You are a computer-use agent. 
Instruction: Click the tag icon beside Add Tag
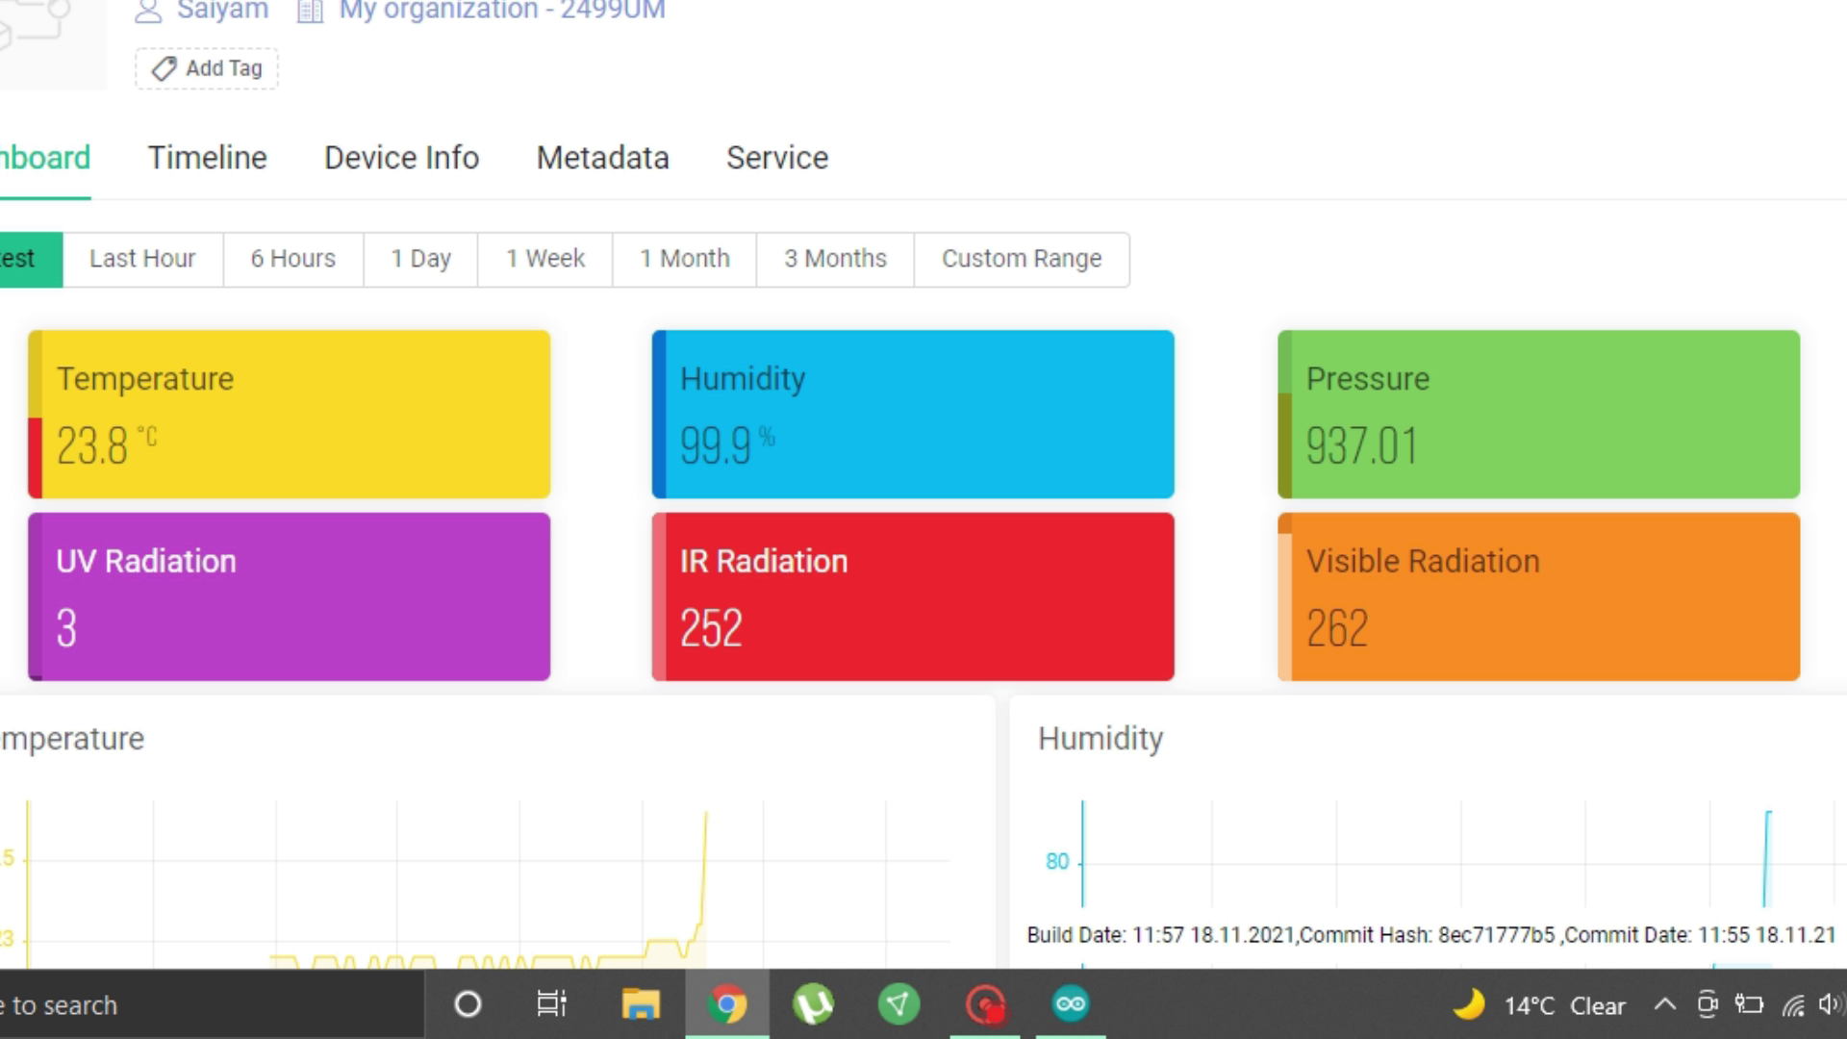(164, 68)
